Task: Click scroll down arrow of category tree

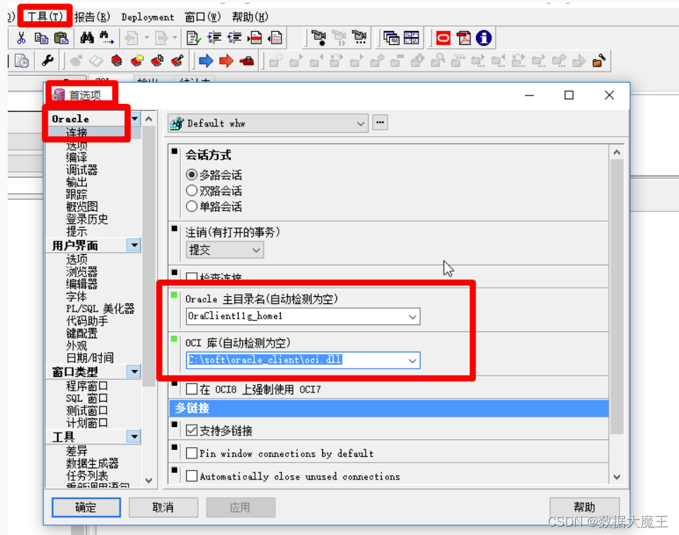Action: [x=149, y=480]
